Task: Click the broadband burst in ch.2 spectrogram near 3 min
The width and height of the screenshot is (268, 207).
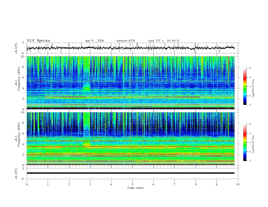Action: (87, 130)
